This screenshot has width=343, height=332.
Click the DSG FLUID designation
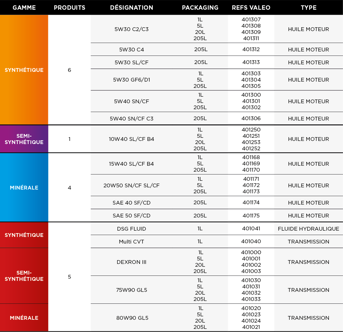pos(131,229)
